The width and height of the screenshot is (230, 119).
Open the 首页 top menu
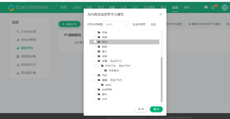(64, 7)
